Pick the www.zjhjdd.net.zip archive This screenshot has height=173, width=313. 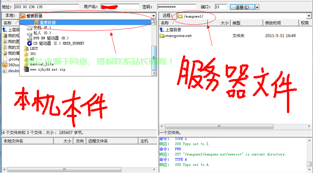[47, 69]
